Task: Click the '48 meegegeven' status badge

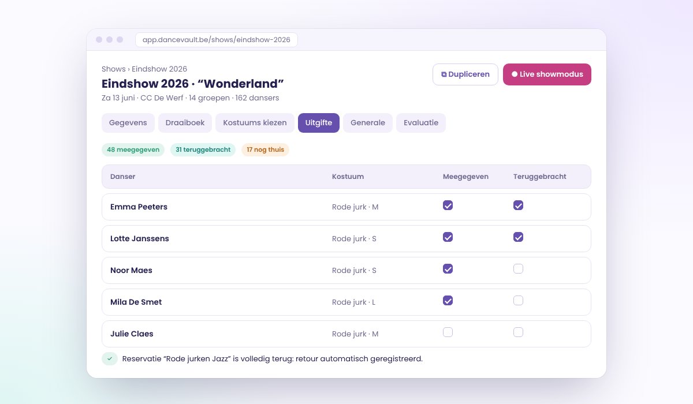Action: point(133,150)
